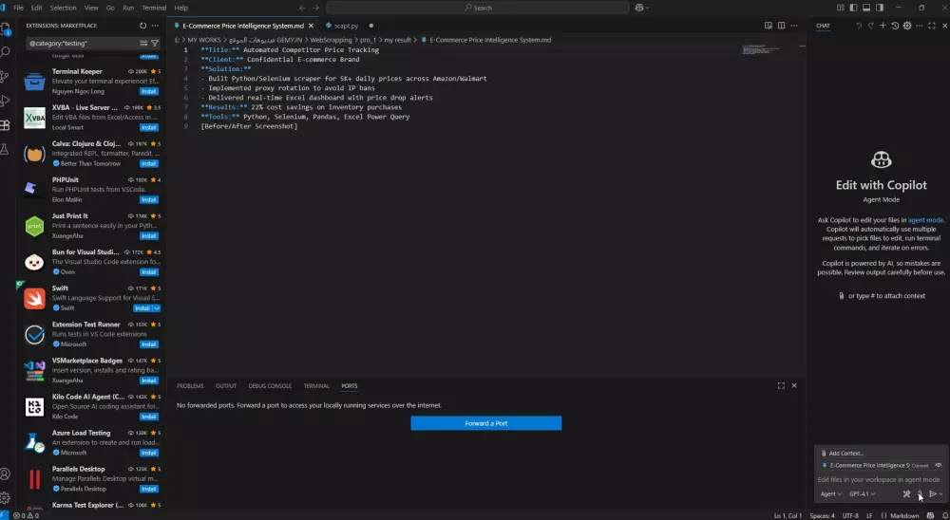Change Spaces: 4 indentation in status bar
This screenshot has height=520, width=950.
822,516
